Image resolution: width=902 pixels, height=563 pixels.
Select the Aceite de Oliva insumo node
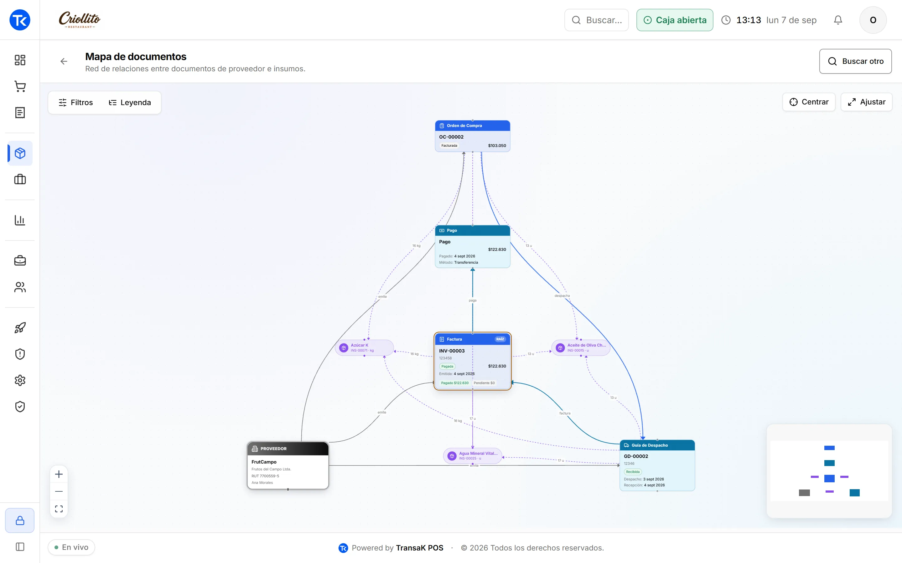[x=581, y=348]
